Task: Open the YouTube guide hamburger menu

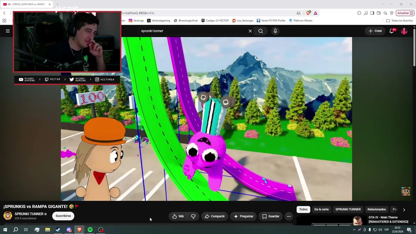Action: (x=8, y=31)
